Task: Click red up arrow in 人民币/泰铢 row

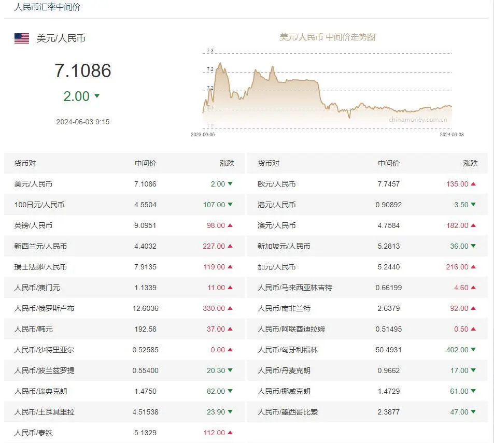Action: coord(230,433)
